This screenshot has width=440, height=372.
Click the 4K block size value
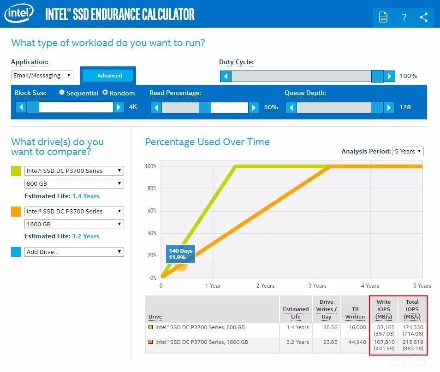click(133, 107)
